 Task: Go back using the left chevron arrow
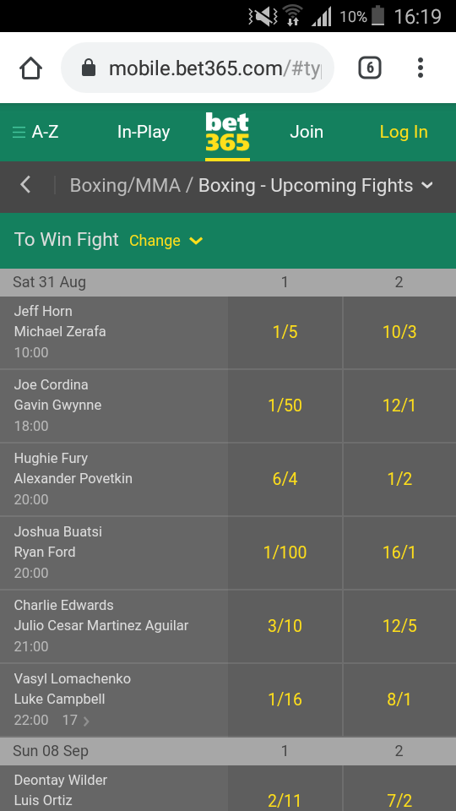tap(25, 185)
